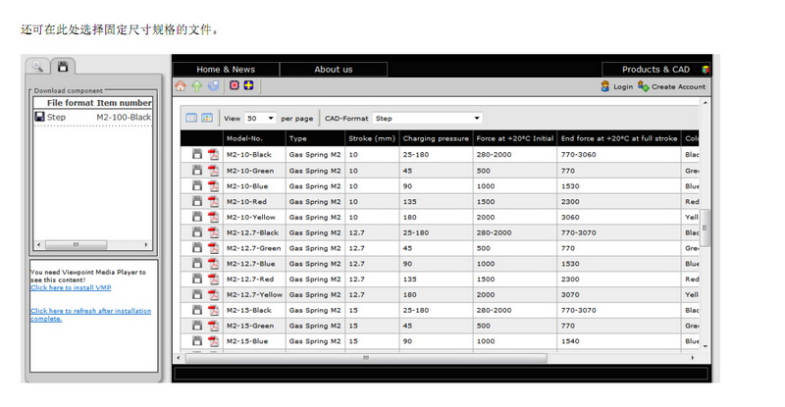Download CAD file for M2-10-Green
The width and height of the screenshot is (785, 407).
pos(197,171)
